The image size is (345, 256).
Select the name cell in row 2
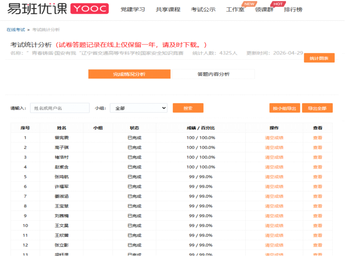point(62,148)
